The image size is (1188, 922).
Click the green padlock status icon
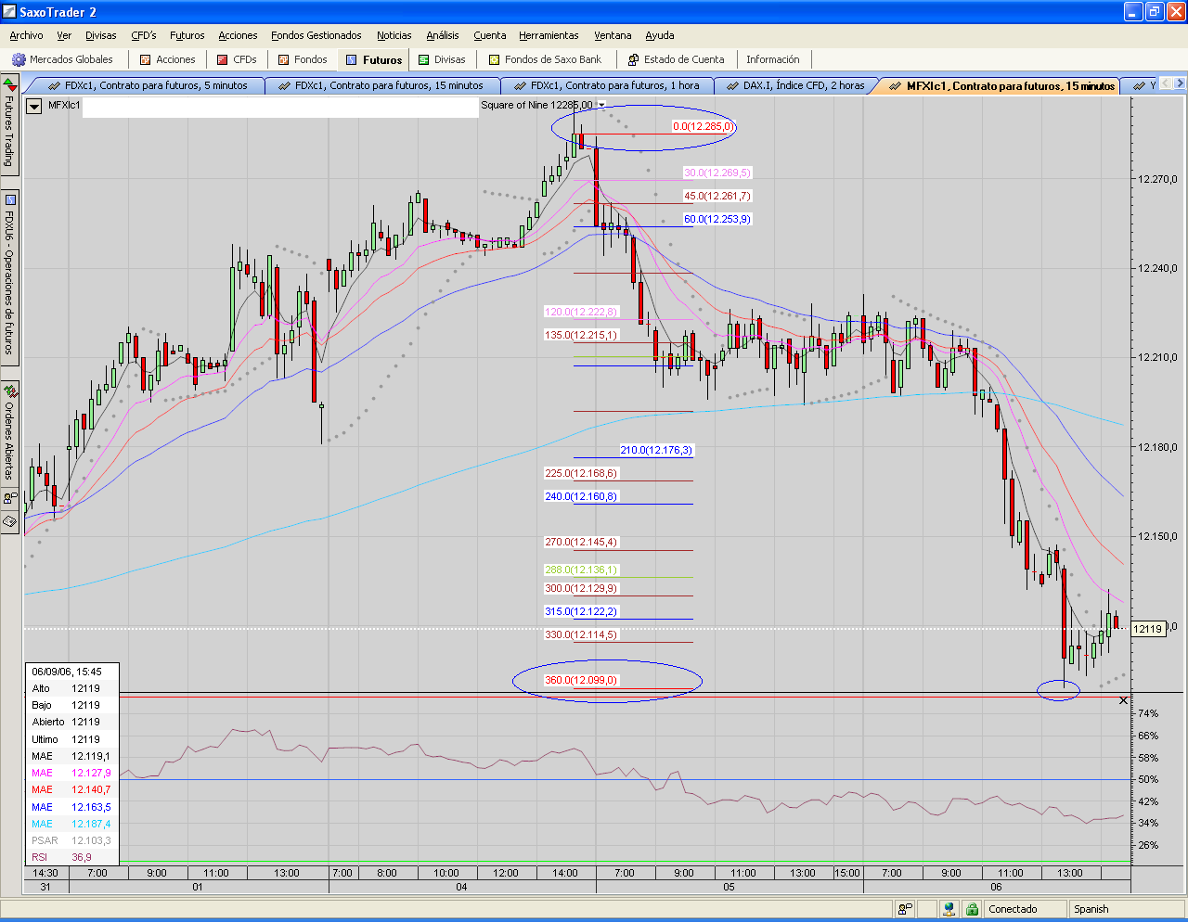[x=972, y=909]
